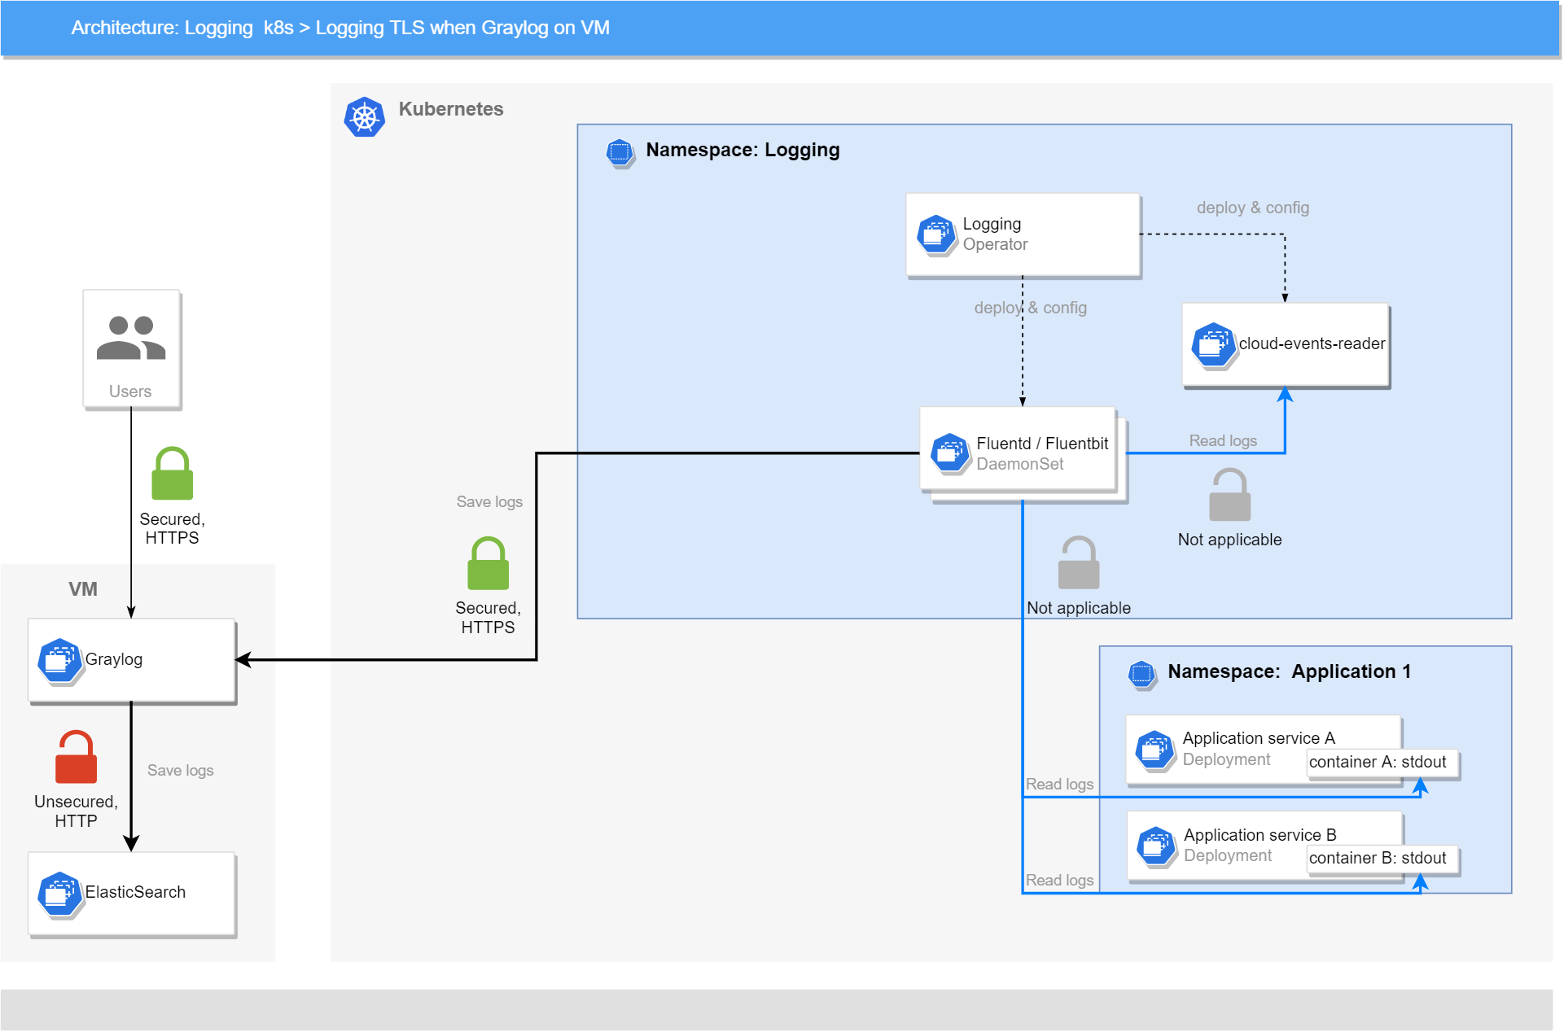Image resolution: width=1564 pixels, height=1032 pixels.
Task: Click the Fluentd / Fluentbit label text
Action: (x=1042, y=444)
